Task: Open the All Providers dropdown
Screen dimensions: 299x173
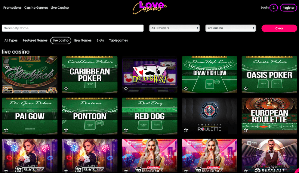Action: click(174, 28)
